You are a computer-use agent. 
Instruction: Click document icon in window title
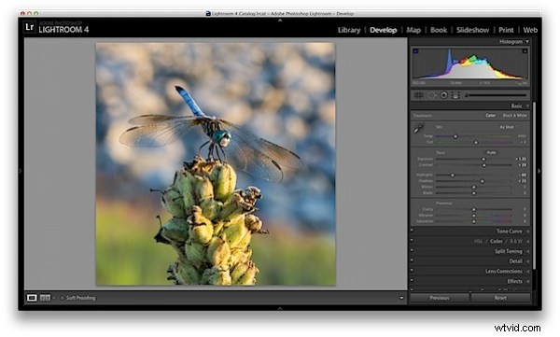[x=208, y=14]
